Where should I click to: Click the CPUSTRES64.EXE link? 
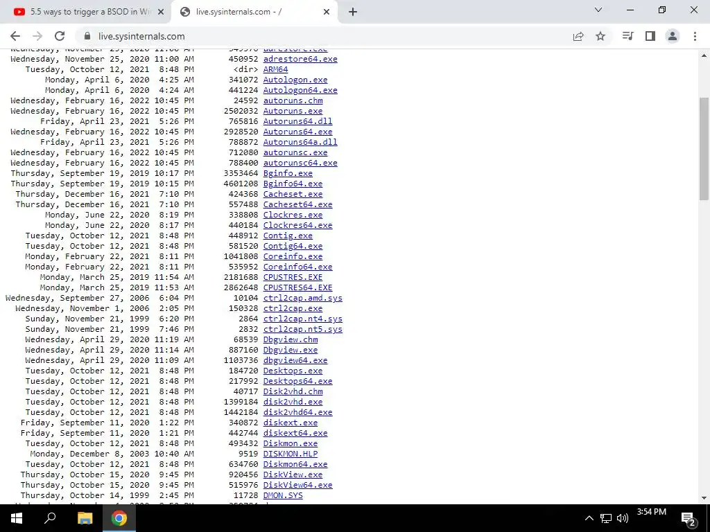(x=298, y=287)
